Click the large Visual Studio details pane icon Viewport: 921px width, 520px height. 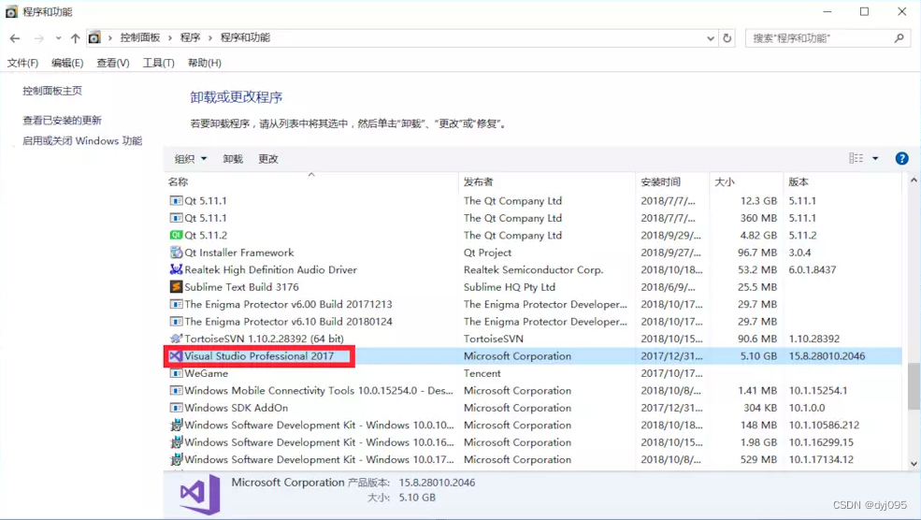click(x=200, y=494)
